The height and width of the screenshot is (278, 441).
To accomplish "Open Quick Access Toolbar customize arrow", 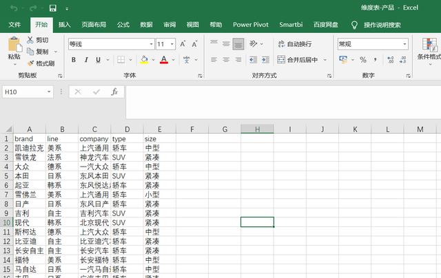I will [67, 9].
